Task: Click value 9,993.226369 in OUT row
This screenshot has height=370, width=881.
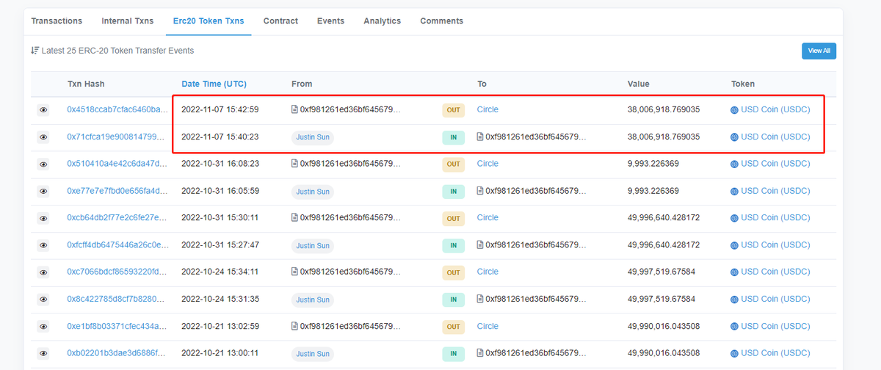Action: coord(653,164)
